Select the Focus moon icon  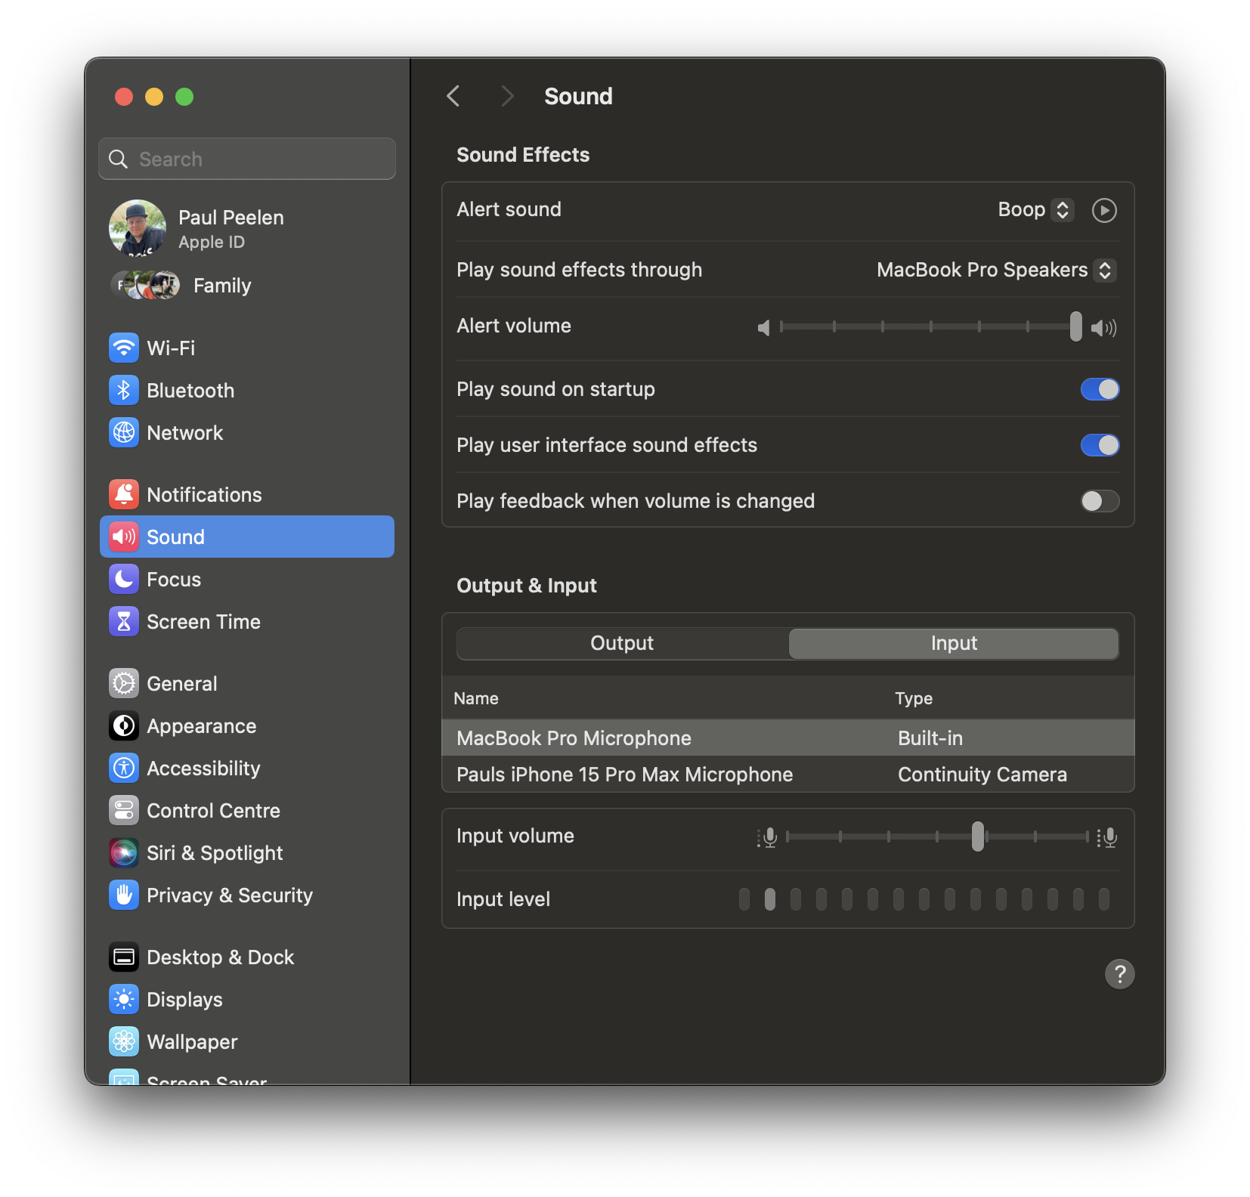coord(123,579)
